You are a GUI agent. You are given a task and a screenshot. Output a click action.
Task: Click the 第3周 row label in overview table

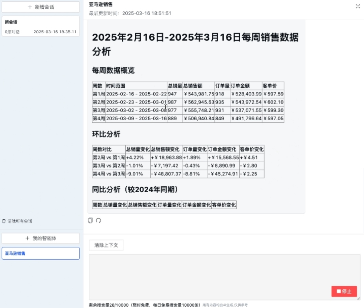tap(99, 110)
